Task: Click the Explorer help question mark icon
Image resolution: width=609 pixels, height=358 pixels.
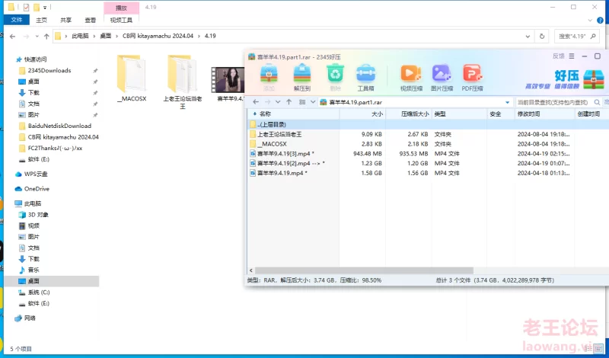Action: click(x=601, y=21)
